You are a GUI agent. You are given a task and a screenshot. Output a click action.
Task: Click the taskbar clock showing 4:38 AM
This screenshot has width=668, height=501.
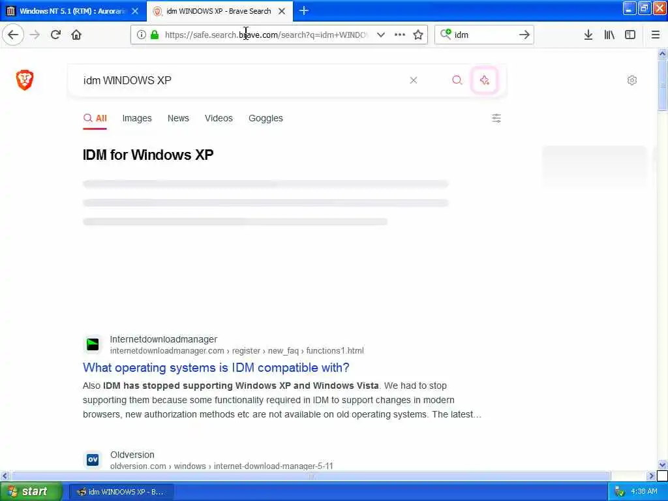point(644,492)
